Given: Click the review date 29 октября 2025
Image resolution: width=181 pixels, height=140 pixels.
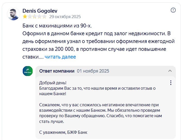Looking at the screenshot, I should tap(65, 17).
